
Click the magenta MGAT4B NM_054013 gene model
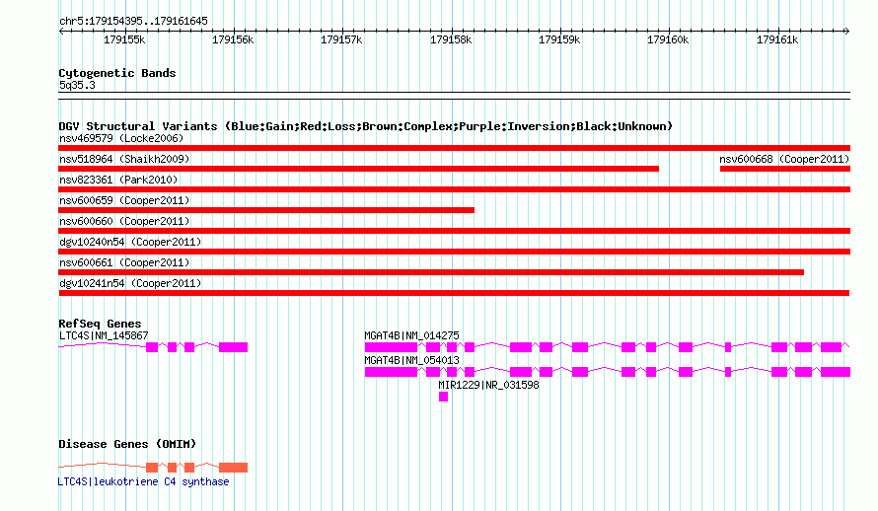[x=608, y=372]
